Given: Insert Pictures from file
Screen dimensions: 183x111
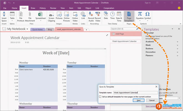Looking at the screenshot, I should pos(59,16).
